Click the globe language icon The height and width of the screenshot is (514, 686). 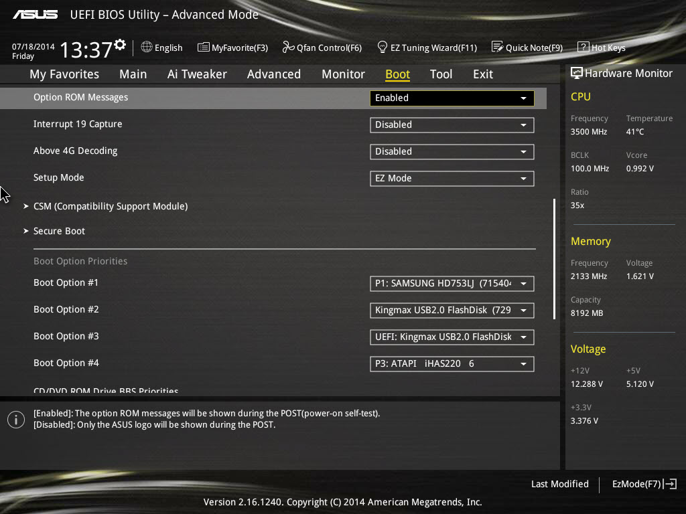point(147,47)
